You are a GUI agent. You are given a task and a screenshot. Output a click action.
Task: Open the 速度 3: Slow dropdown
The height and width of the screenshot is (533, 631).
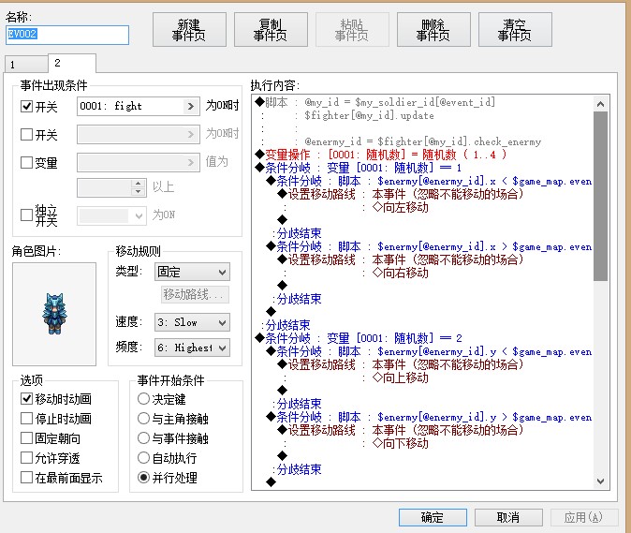click(192, 322)
